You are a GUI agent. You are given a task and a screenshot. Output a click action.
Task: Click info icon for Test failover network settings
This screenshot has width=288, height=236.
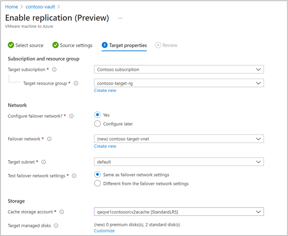tap(74, 176)
